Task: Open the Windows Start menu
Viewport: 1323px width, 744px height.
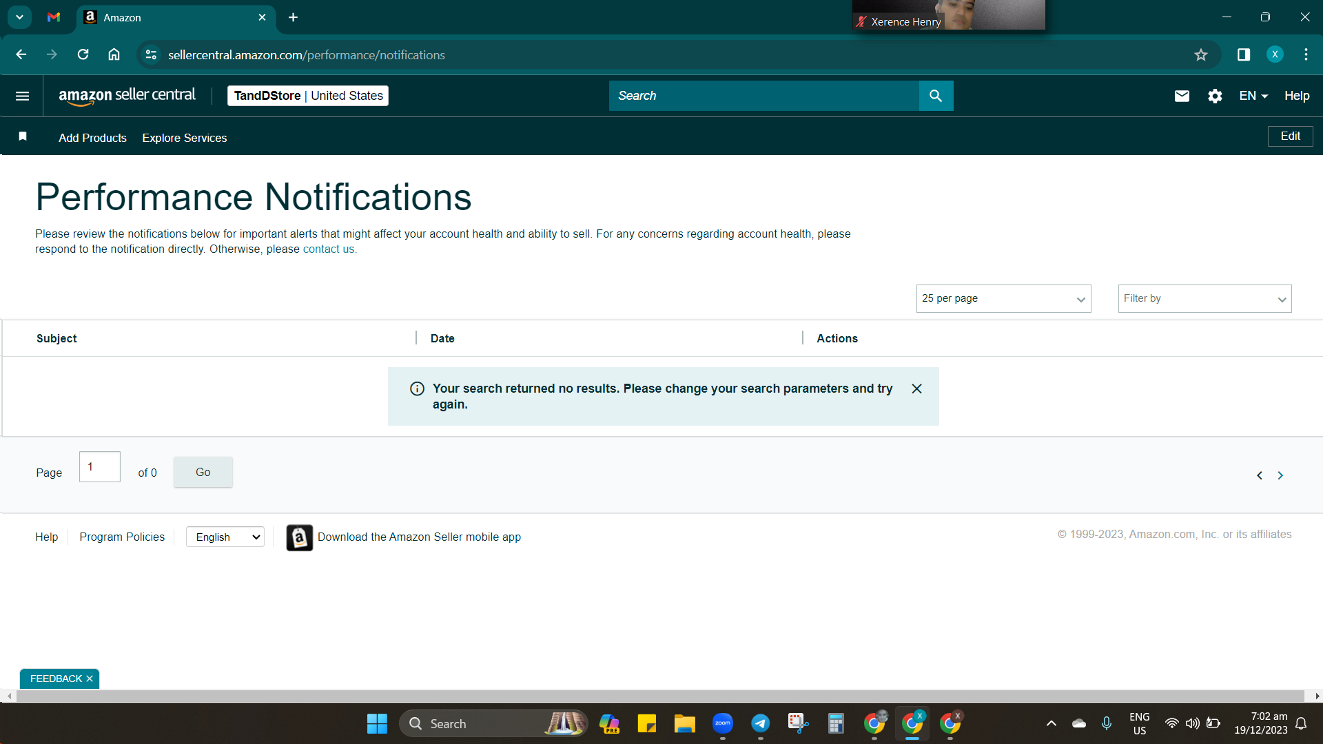Action: (x=377, y=723)
